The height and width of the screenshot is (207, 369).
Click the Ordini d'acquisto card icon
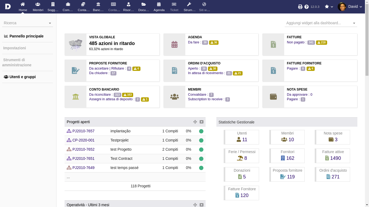175,71
